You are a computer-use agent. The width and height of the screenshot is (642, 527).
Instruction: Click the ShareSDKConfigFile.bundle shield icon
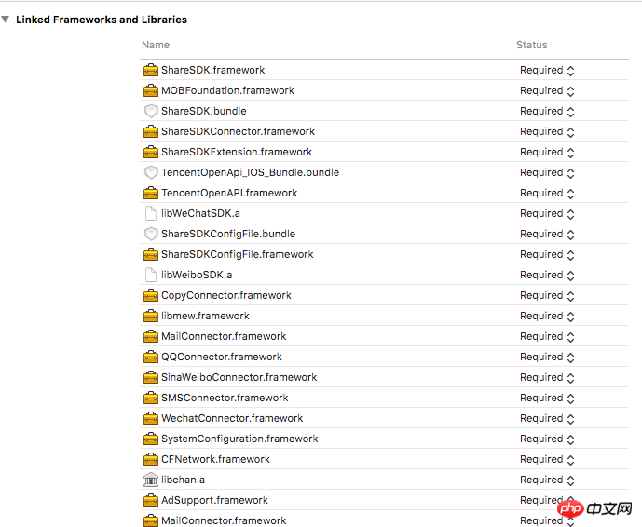click(151, 234)
